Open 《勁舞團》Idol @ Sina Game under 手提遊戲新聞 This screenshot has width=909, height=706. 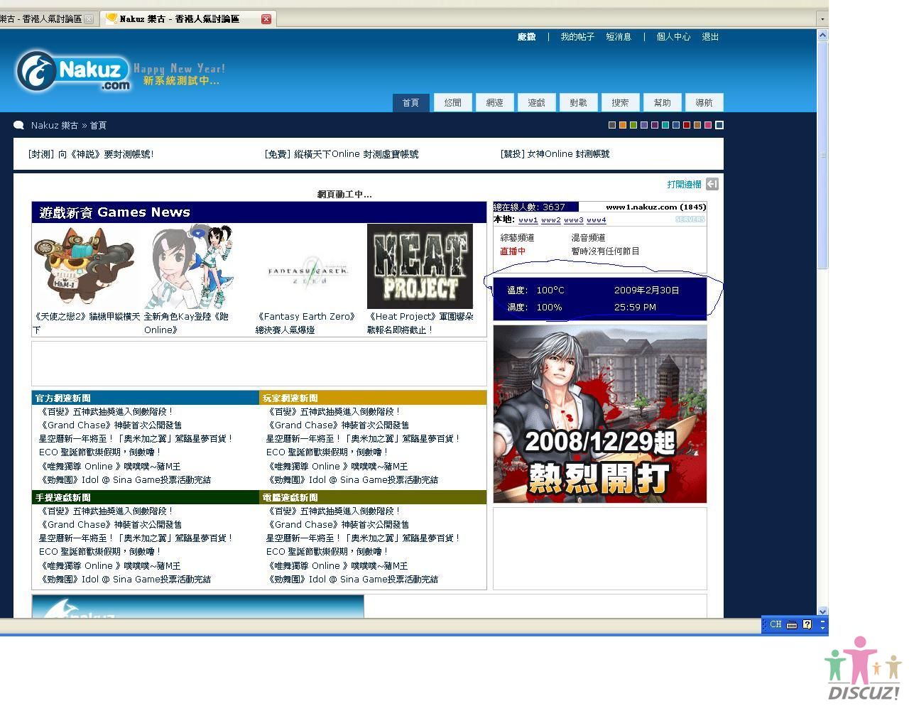click(x=125, y=580)
